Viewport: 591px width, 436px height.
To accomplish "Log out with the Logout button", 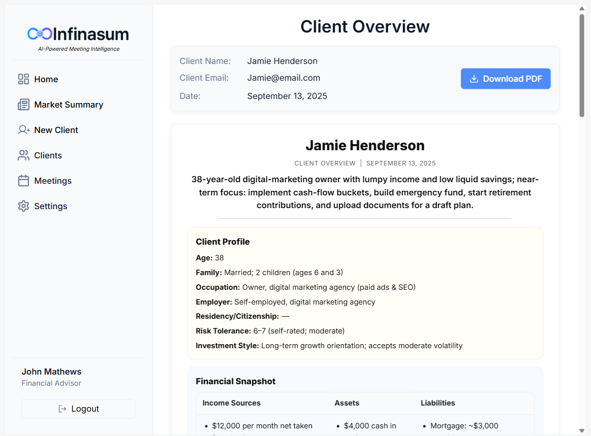I will [x=79, y=409].
